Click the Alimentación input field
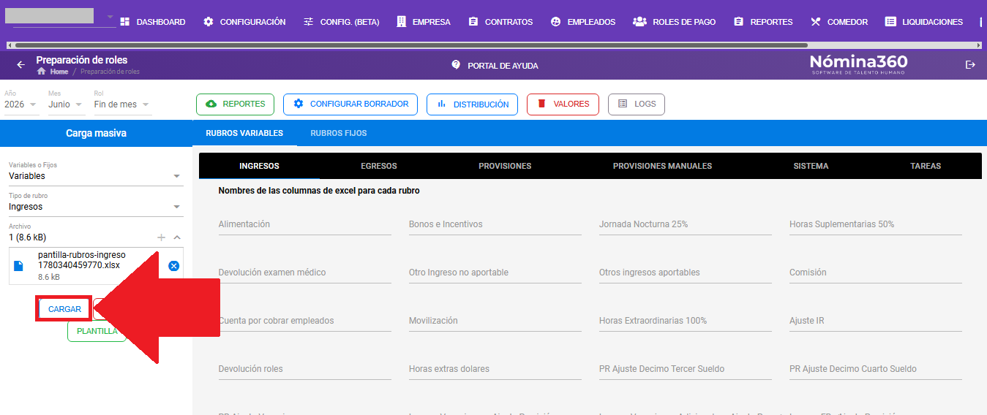This screenshot has width=987, height=415. point(304,225)
